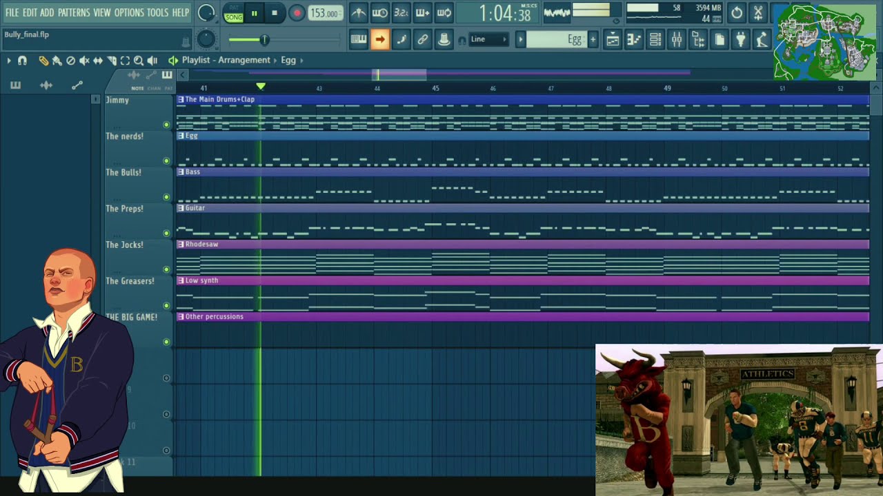The height and width of the screenshot is (496, 883).
Task: Open the Playlist view icon
Action: [x=613, y=39]
